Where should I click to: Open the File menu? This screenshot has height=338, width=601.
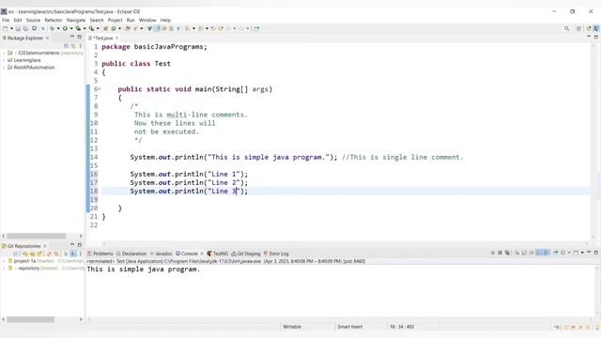(6, 20)
